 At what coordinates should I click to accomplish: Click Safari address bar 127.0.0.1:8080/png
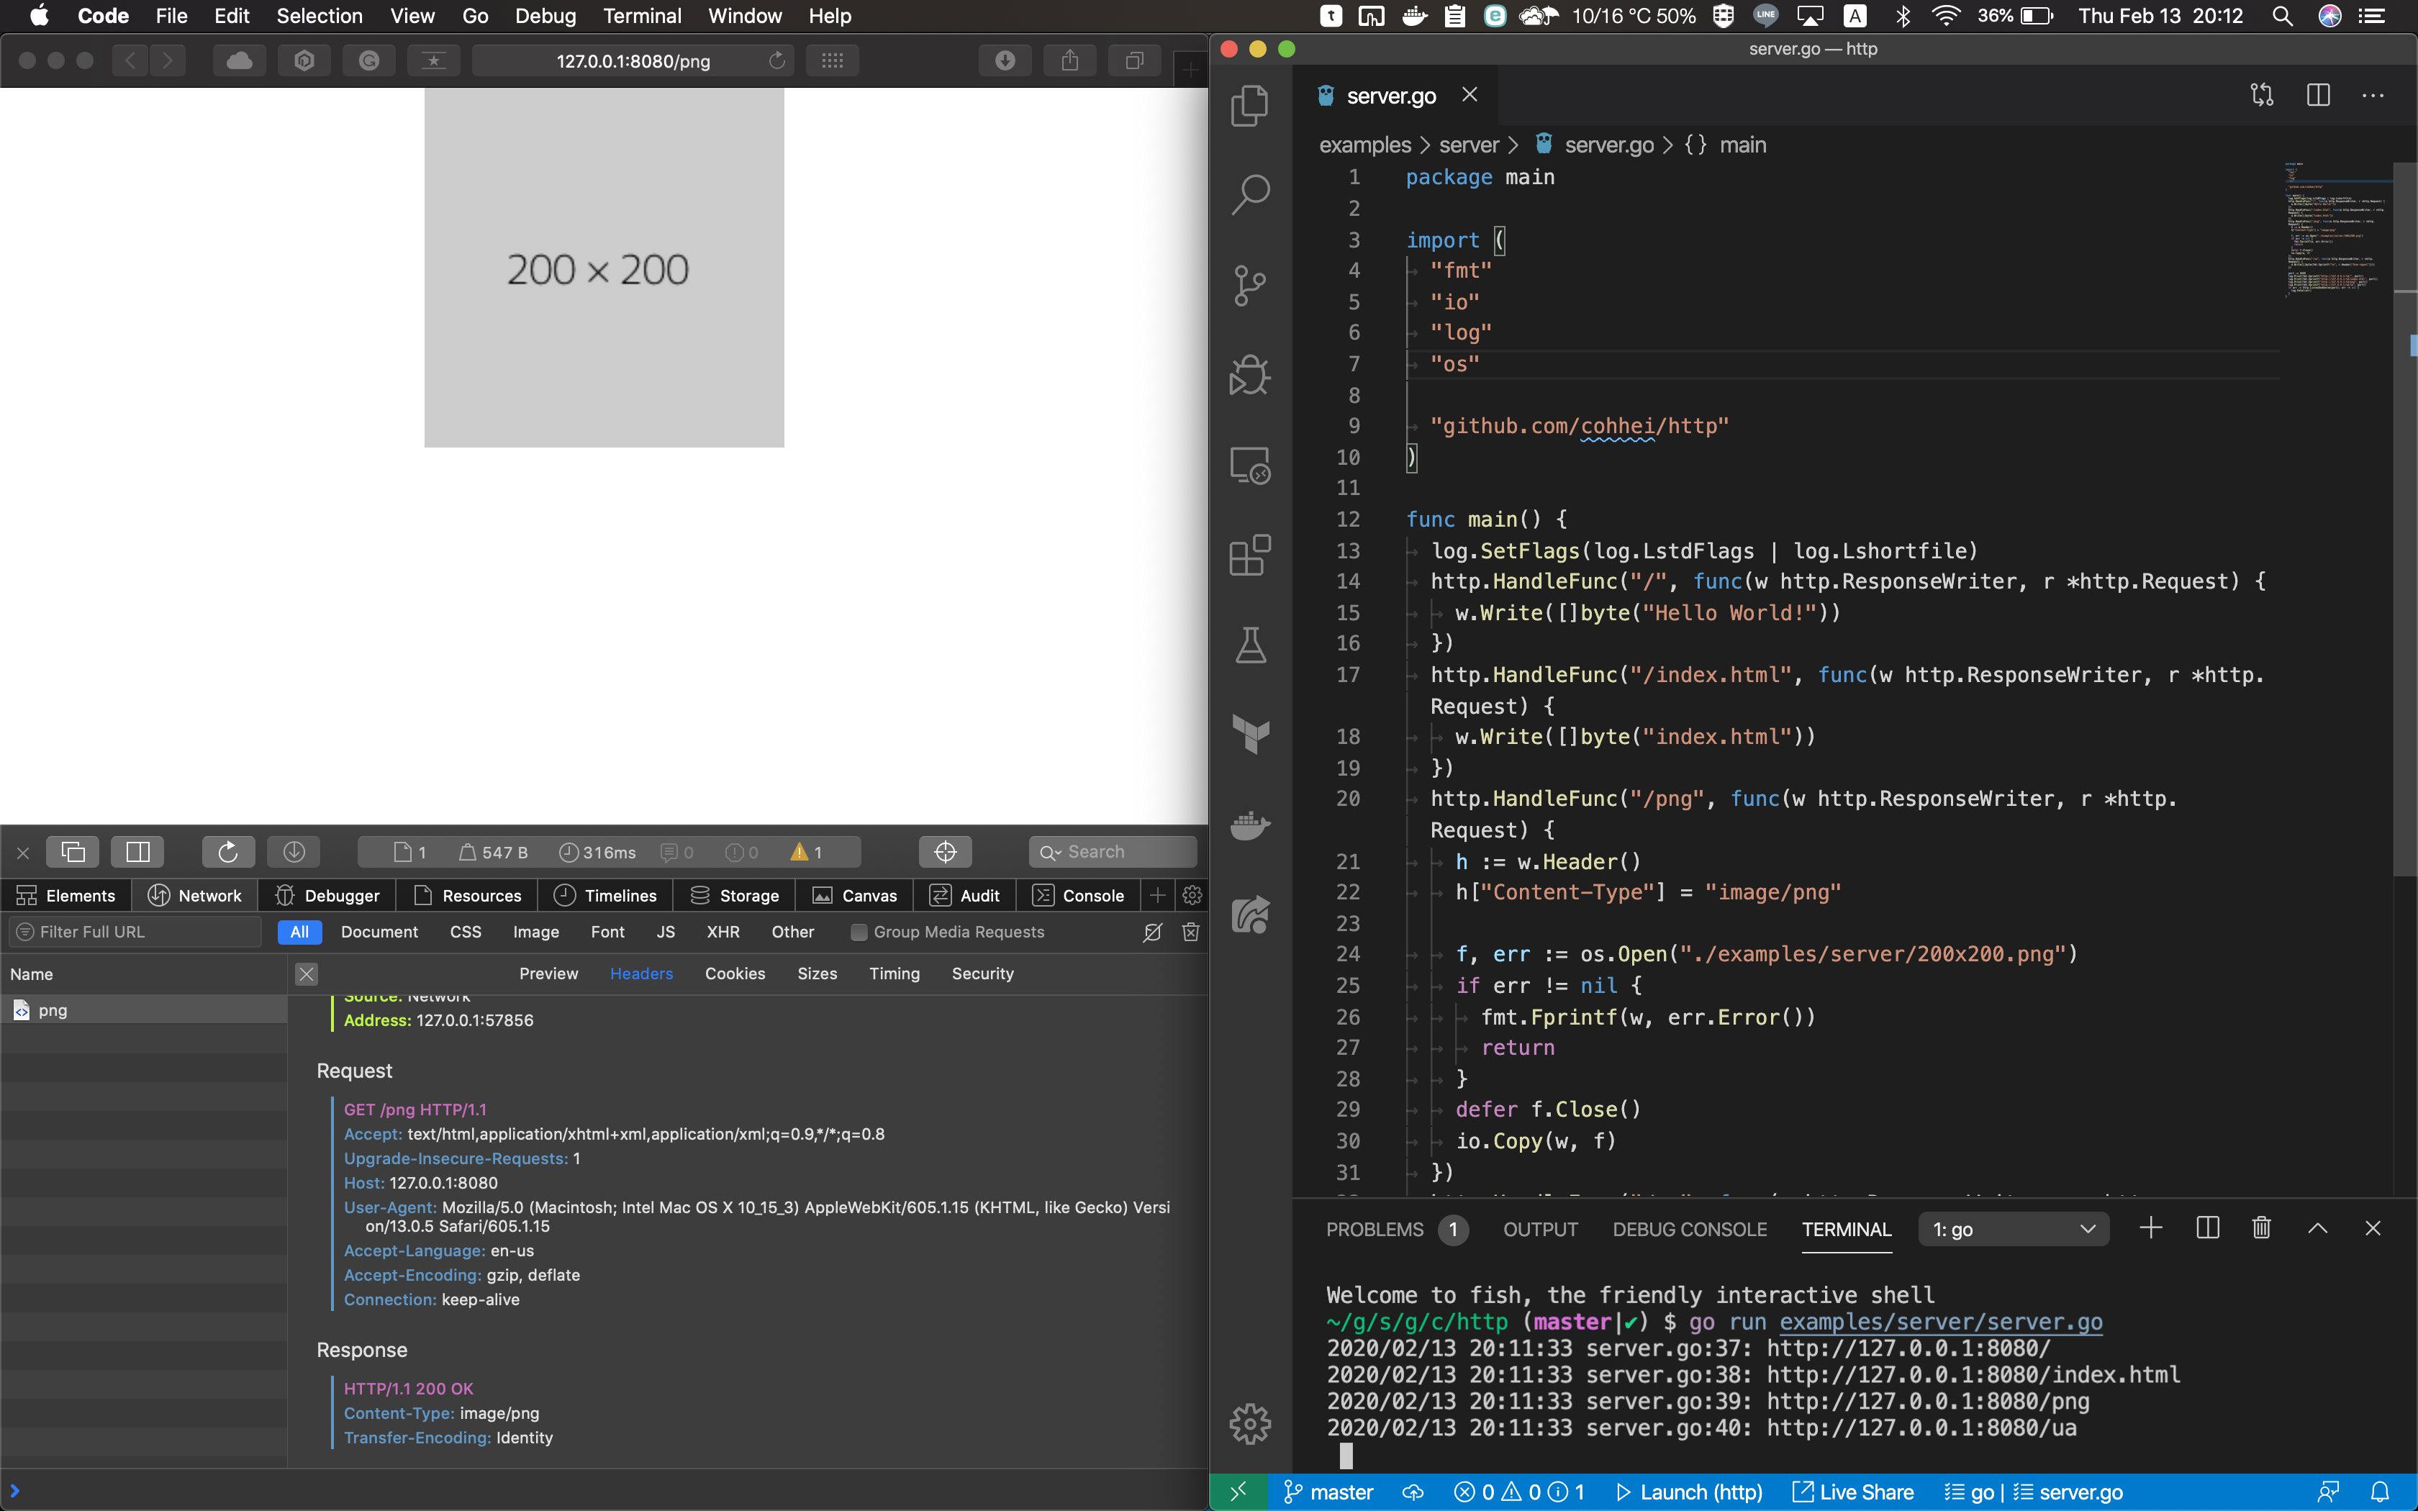click(x=633, y=61)
